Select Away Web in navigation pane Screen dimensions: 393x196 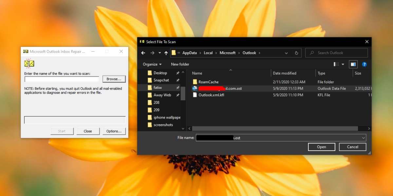tap(162, 95)
